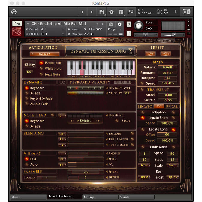Click the Vibrato Amount slider

(86, 153)
